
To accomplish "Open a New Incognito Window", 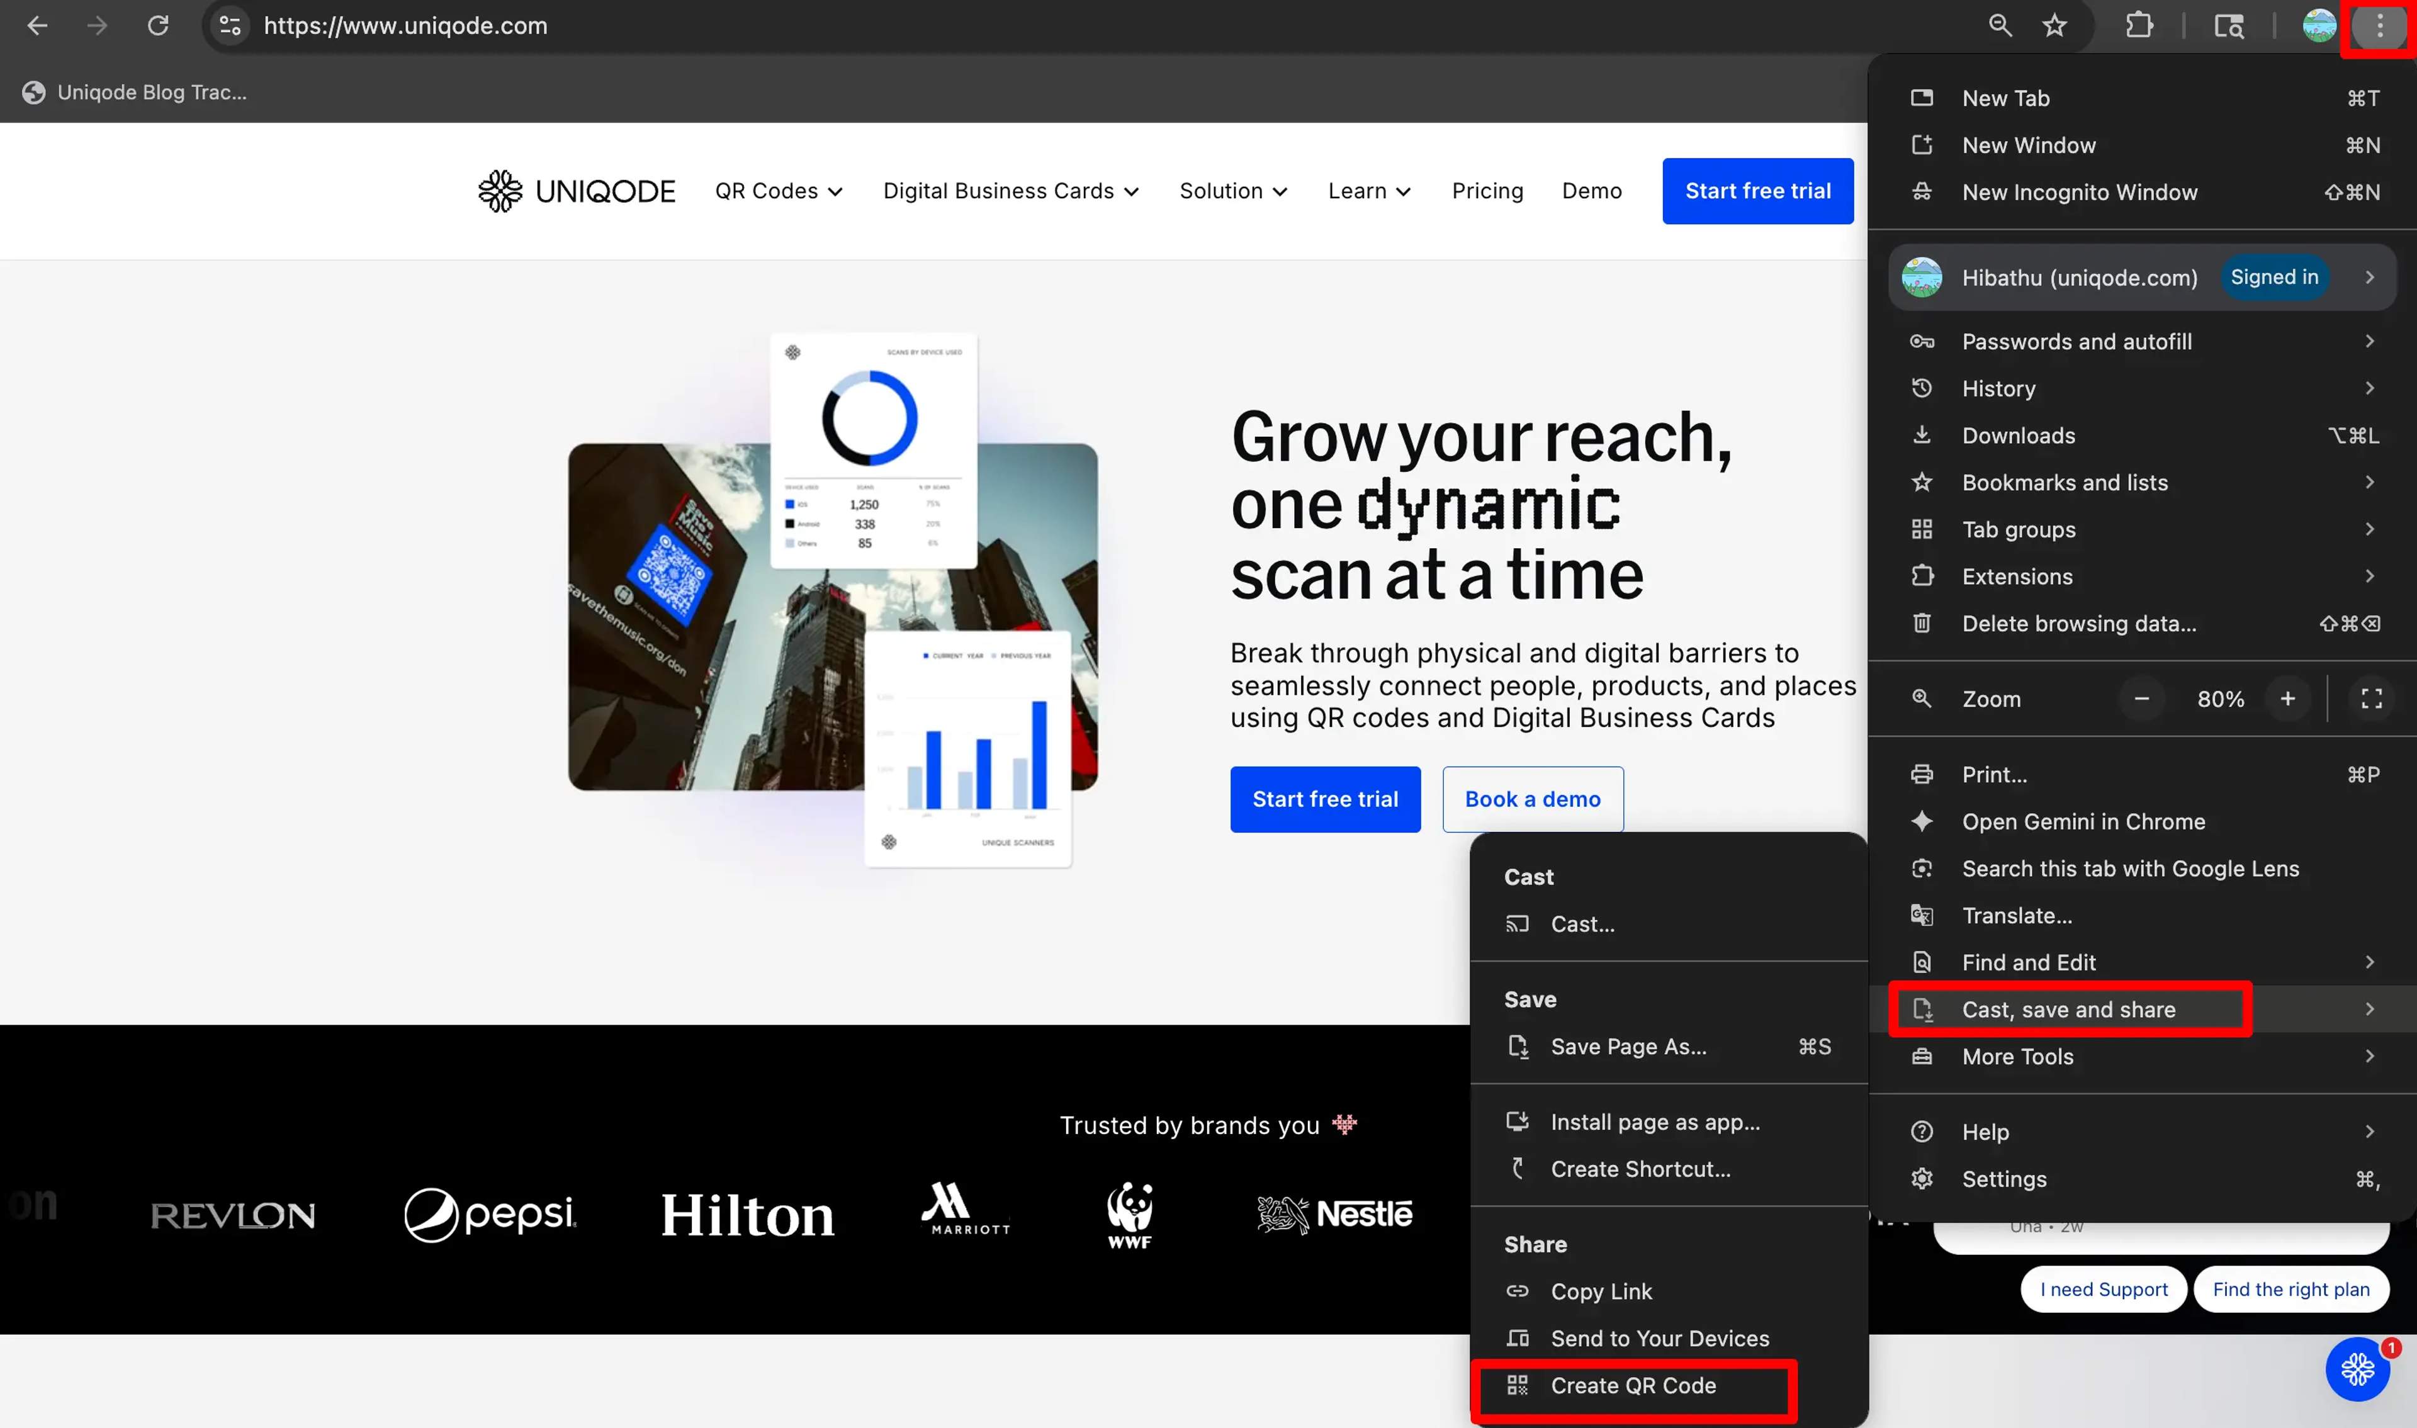I will point(2143,193).
